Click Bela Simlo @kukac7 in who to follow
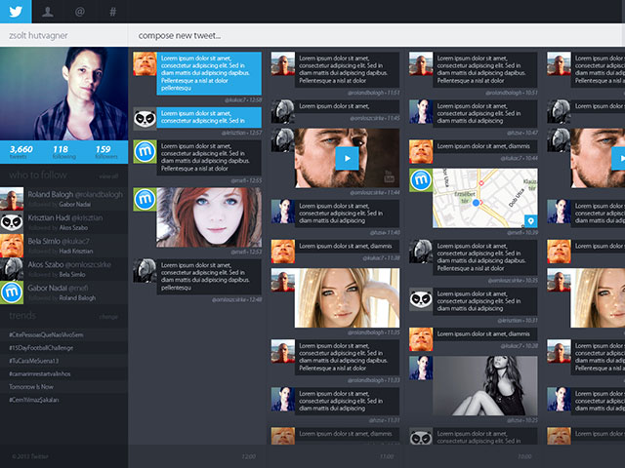Viewport: 625px width, 468px height. (x=59, y=241)
